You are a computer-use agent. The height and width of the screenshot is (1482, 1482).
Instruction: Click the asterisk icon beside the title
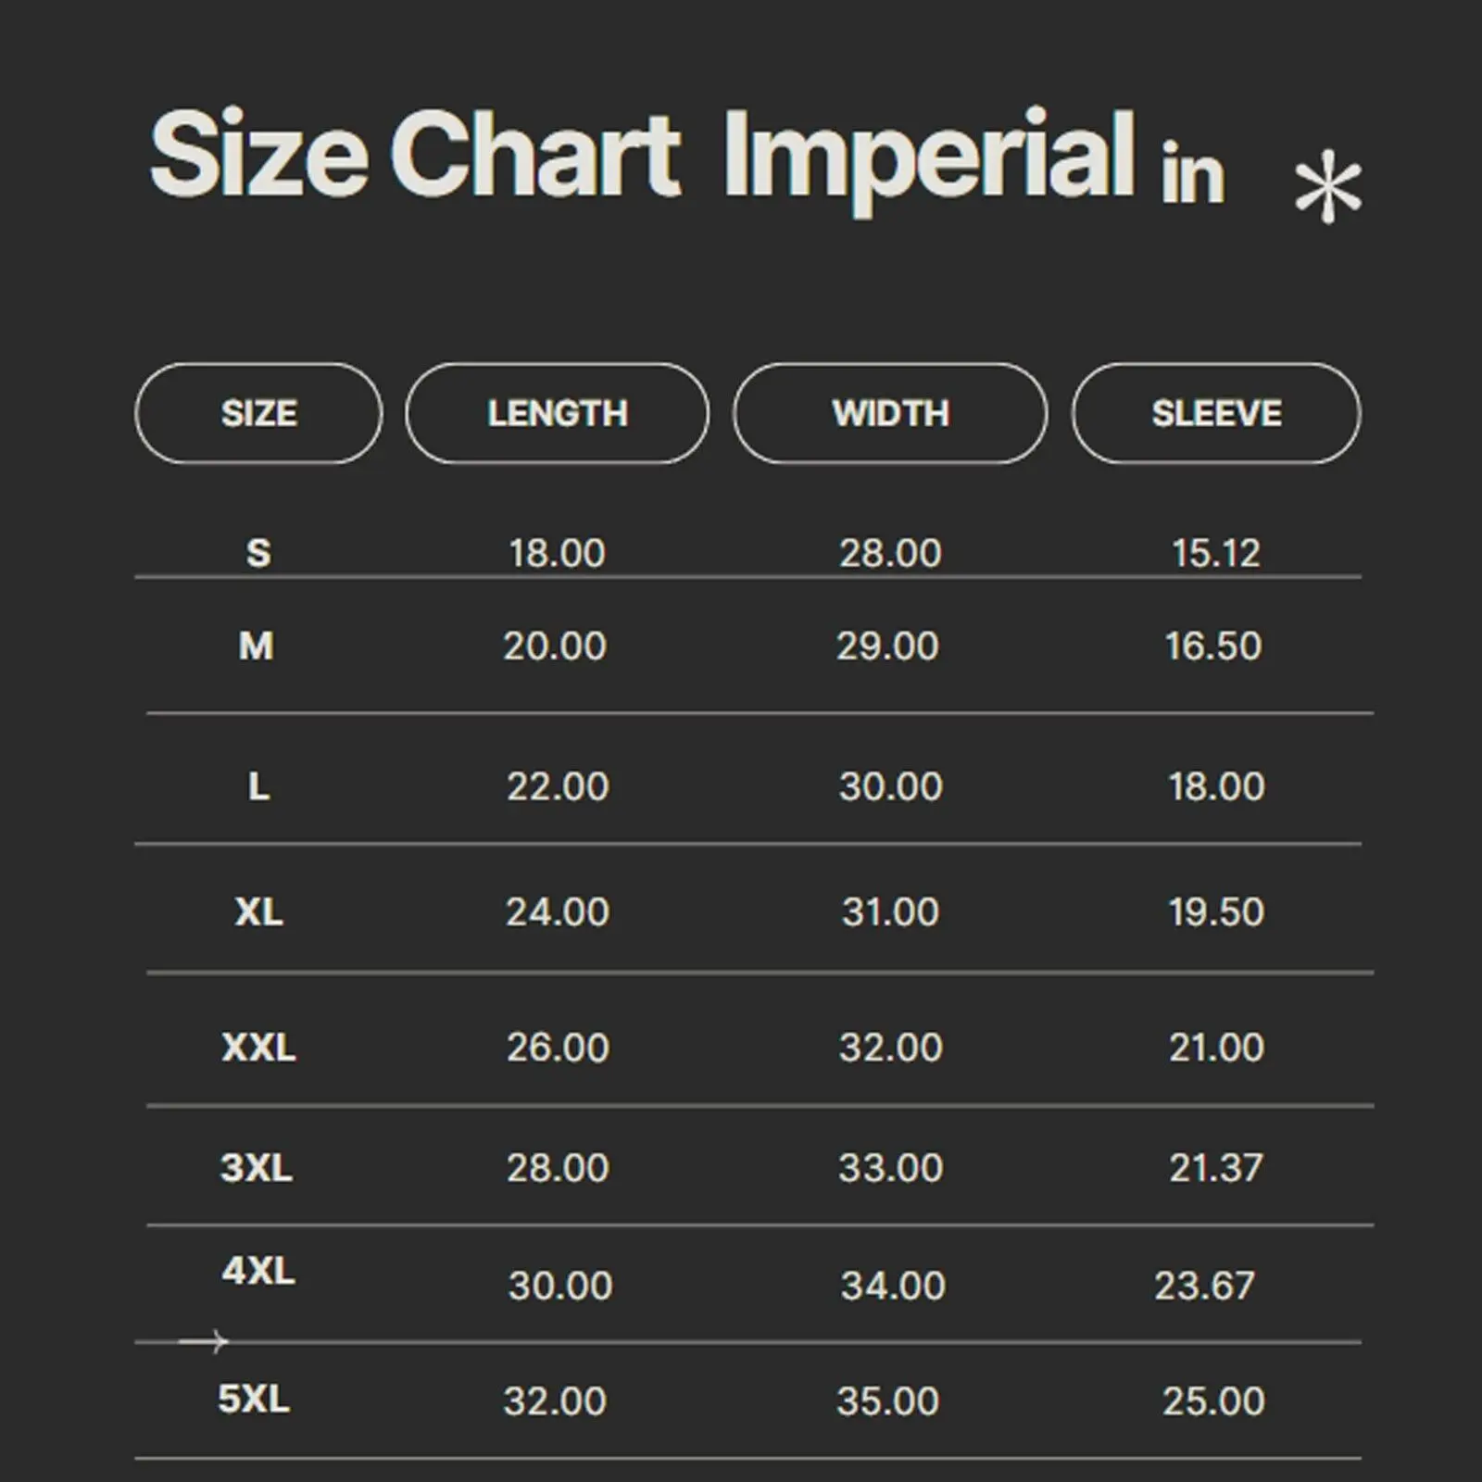pyautogui.click(x=1328, y=187)
